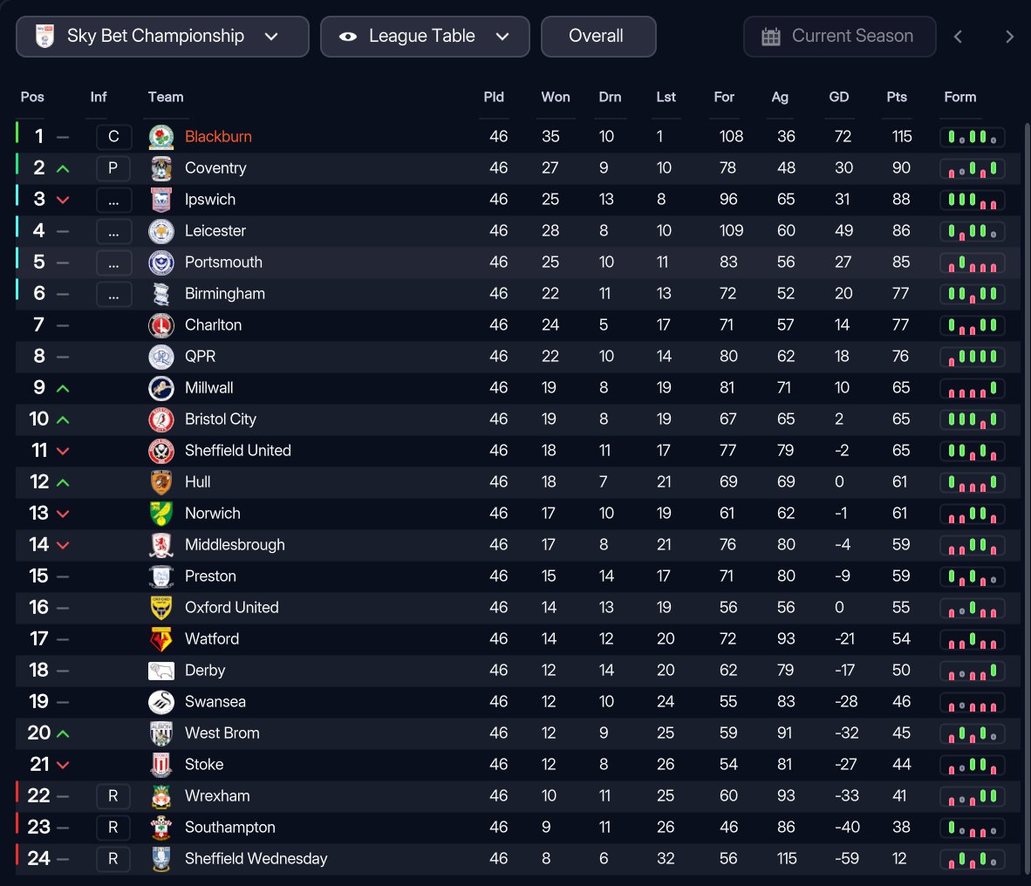The width and height of the screenshot is (1031, 886).
Task: Open the Sheffield Wednesday team link
Action: click(x=256, y=858)
